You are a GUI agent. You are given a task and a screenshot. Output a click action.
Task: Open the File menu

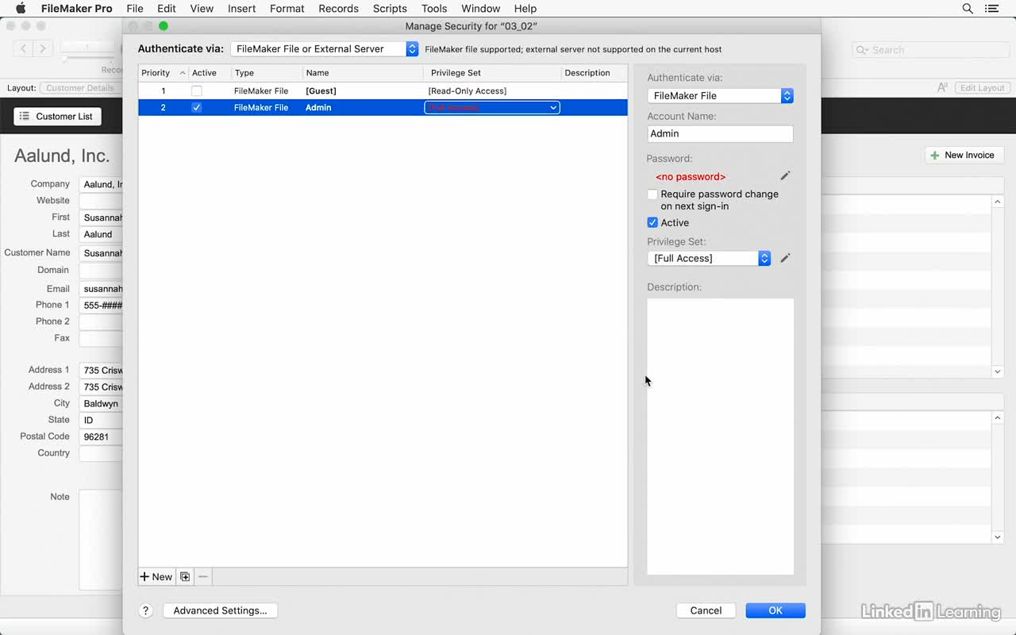(135, 9)
